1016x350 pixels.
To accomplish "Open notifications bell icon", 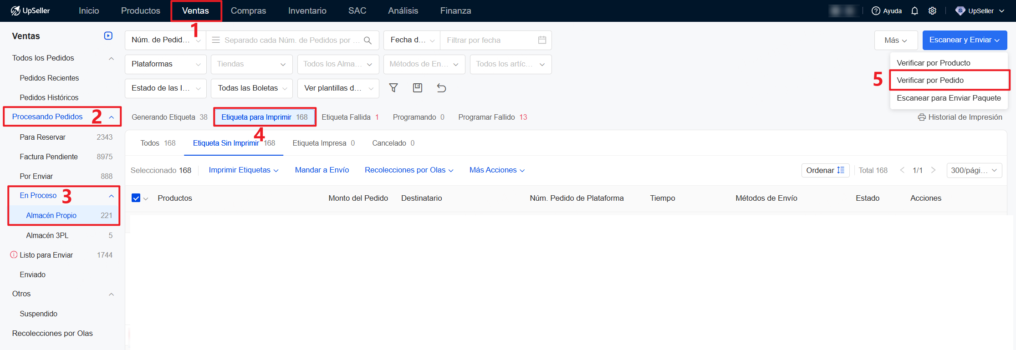I will [914, 11].
